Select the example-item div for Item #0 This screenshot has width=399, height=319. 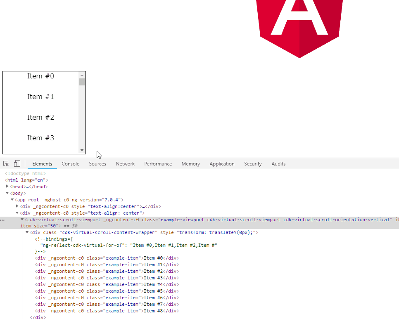107,258
